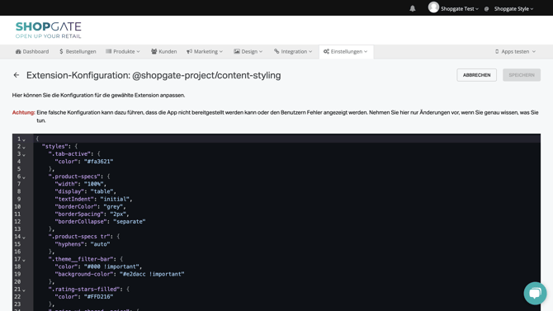
Task: Click the Dashboard gauge icon
Action: [x=18, y=51]
